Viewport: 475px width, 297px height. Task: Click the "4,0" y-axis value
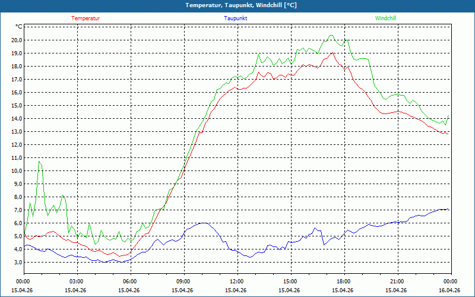pyautogui.click(x=18, y=249)
